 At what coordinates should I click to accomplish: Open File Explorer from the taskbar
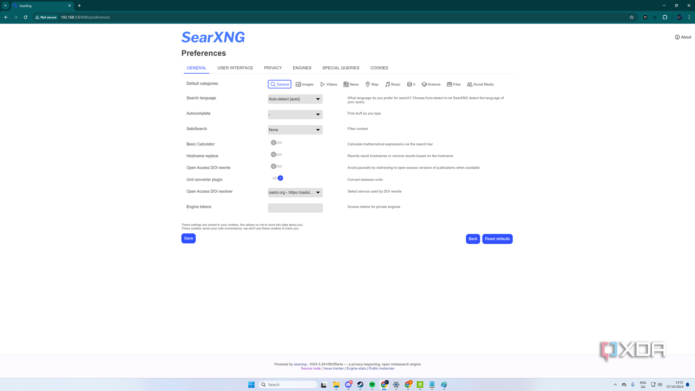(336, 385)
